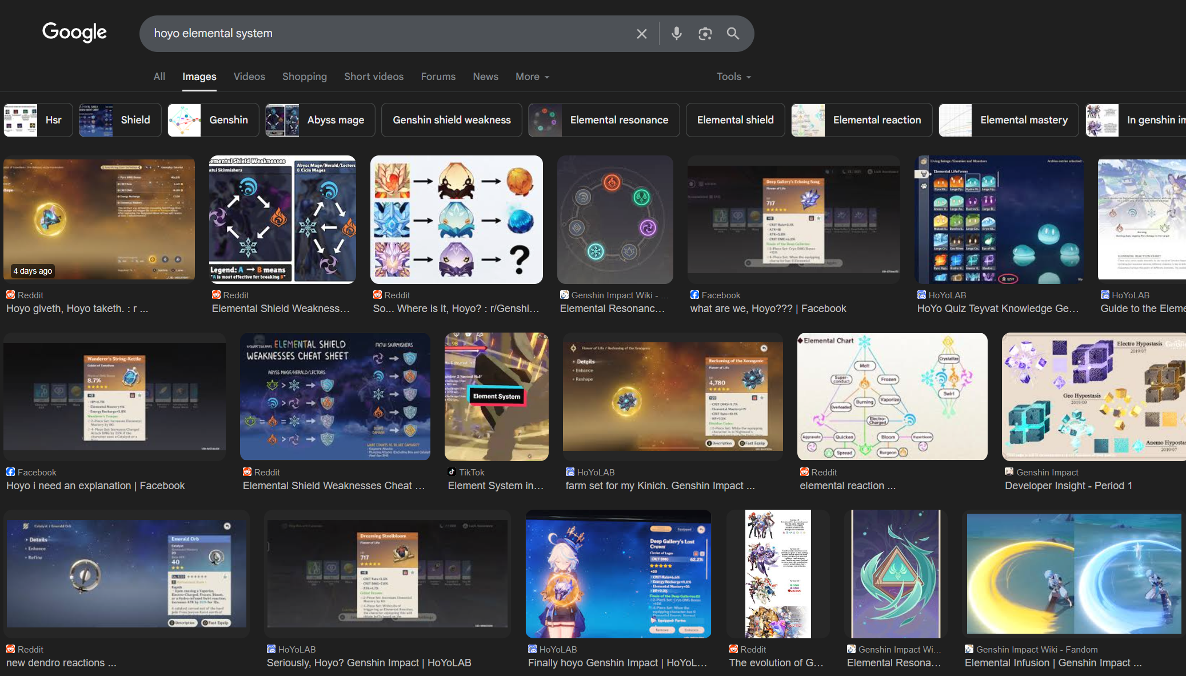This screenshot has height=676, width=1186.
Task: Open the Elemental Chart reactions image
Action: click(x=892, y=397)
